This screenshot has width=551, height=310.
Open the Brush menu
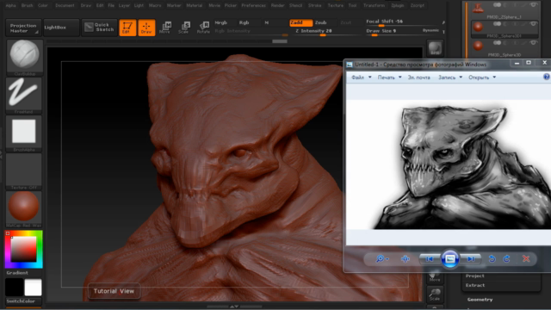tap(27, 6)
